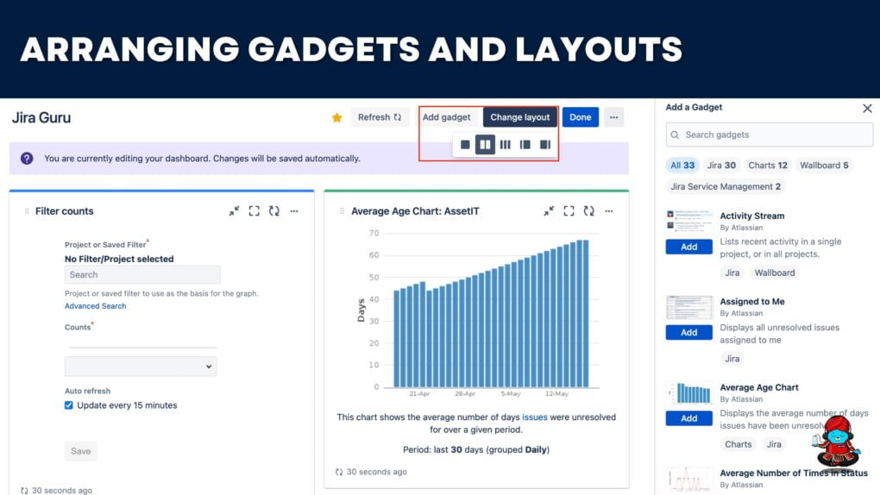Open the Change layout menu

(519, 117)
